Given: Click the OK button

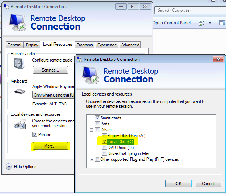Looking at the screenshot, I should 178,183.
